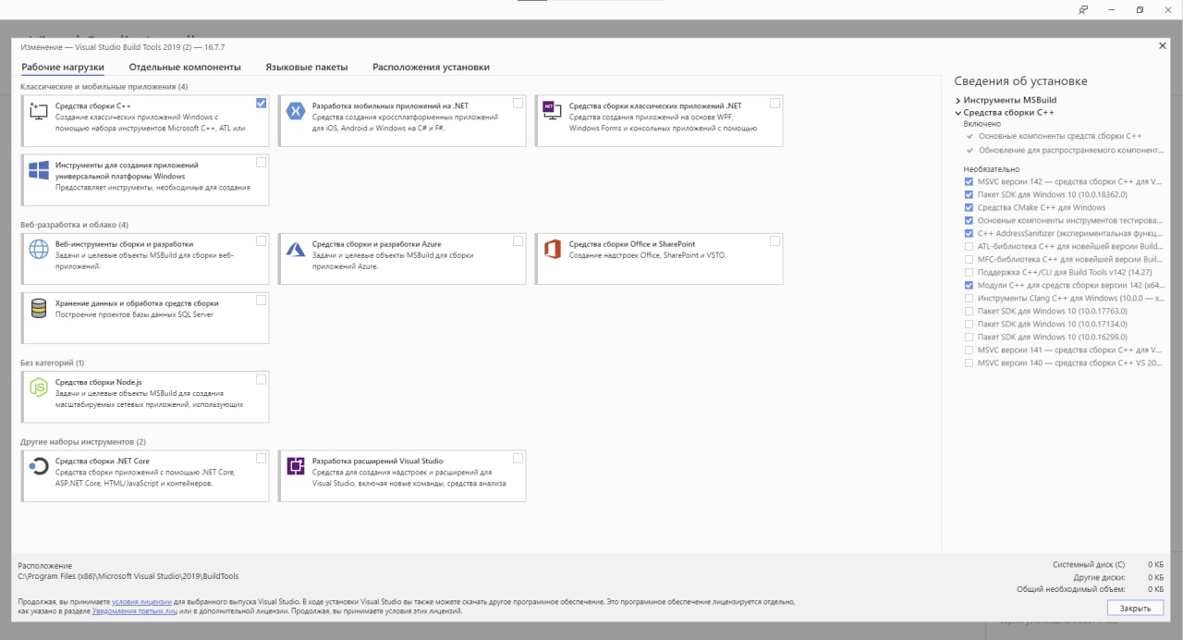
Task: Open the 'Отдельные компоненты' tab
Action: [185, 67]
